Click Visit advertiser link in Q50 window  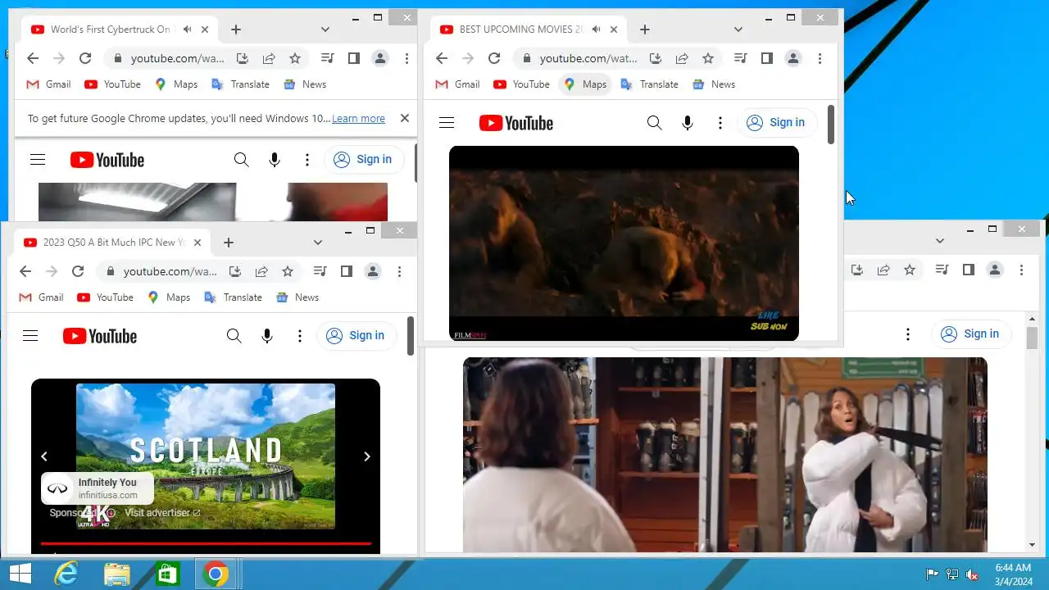pyautogui.click(x=162, y=513)
